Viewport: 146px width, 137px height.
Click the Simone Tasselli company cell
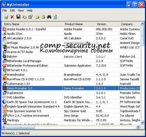(x=129, y=79)
